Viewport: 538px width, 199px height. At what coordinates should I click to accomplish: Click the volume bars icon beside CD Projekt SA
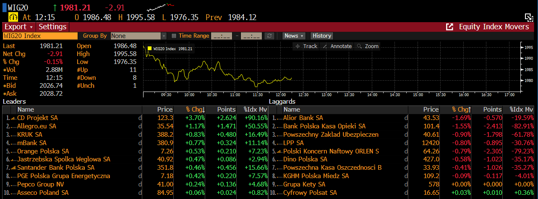13,118
